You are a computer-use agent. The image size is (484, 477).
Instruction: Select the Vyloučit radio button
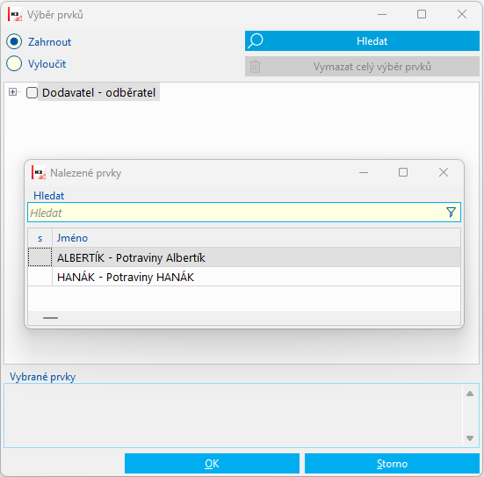(14, 63)
